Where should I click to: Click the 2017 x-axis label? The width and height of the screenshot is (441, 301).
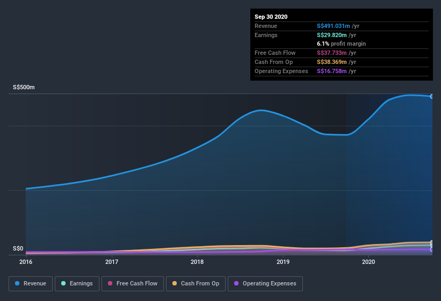[112, 262]
